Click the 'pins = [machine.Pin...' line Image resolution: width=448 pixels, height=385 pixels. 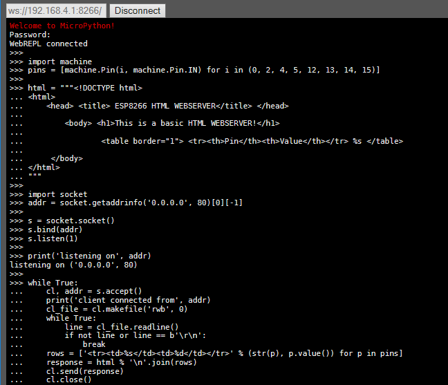pyautogui.click(x=194, y=70)
